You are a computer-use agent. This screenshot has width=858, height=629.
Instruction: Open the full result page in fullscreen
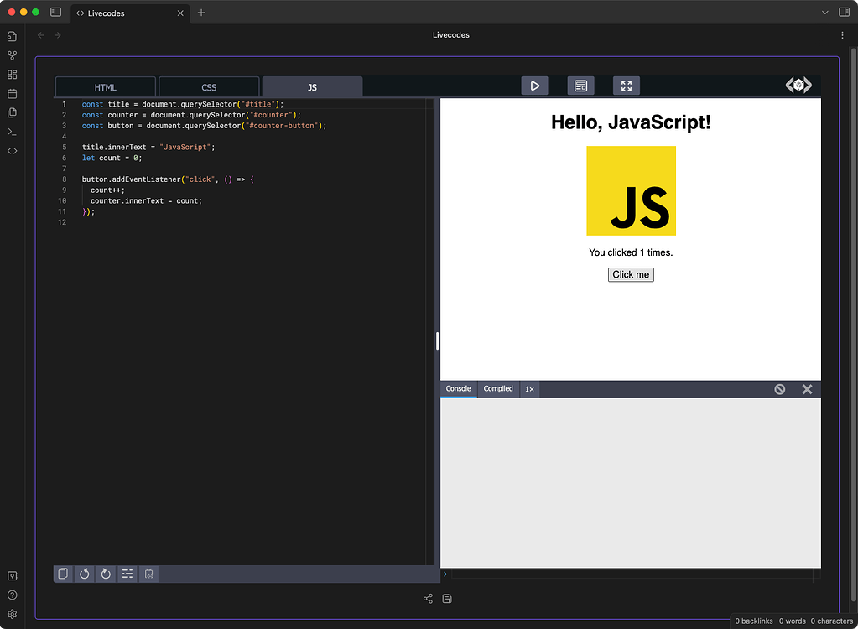[626, 85]
